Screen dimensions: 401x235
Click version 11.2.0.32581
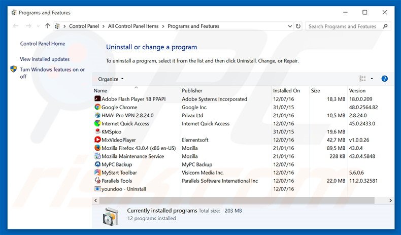(x=363, y=181)
